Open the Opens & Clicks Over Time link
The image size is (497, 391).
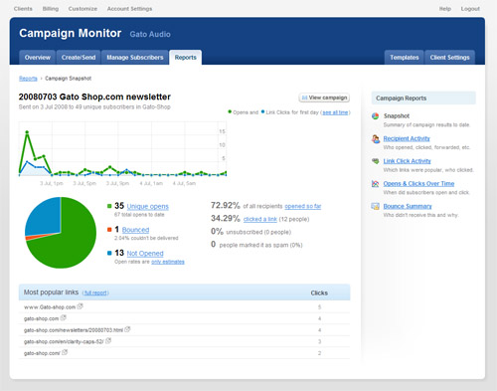(x=418, y=184)
